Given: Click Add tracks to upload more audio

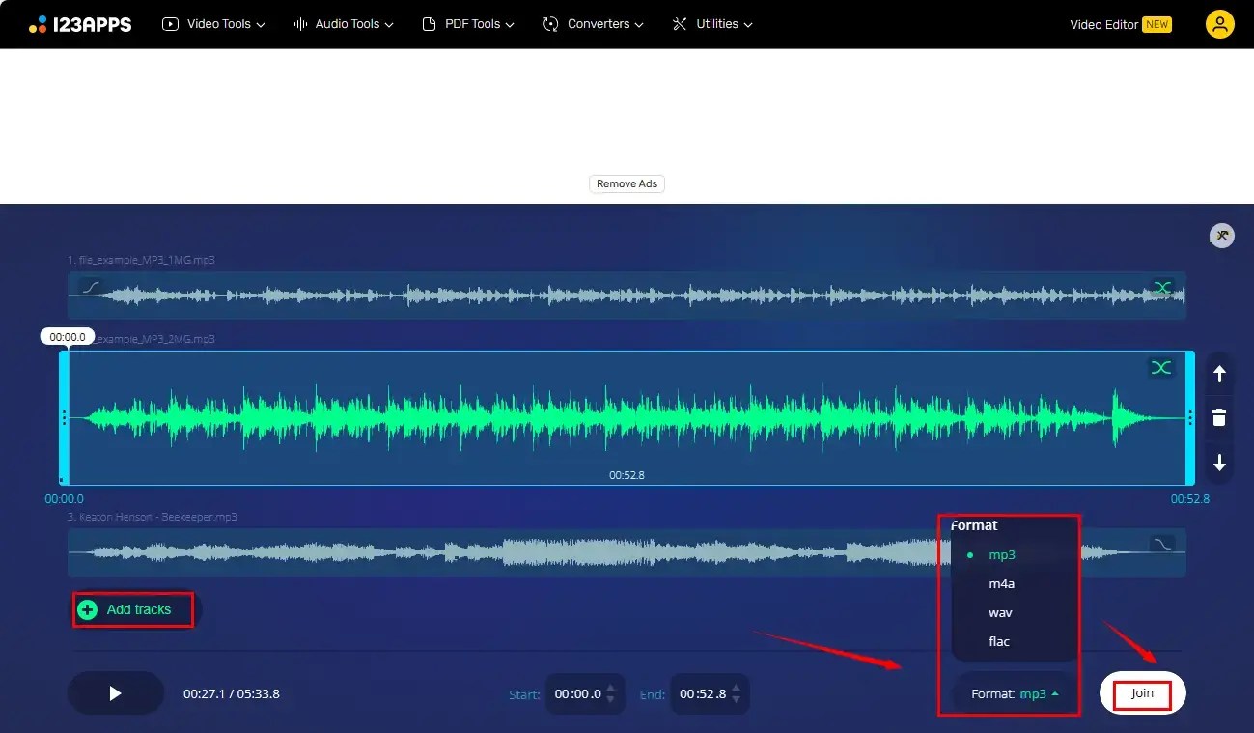Looking at the screenshot, I should click(133, 609).
